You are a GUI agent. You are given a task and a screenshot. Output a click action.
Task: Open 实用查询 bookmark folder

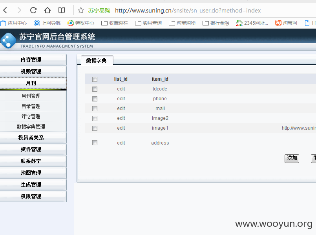coord(148,23)
